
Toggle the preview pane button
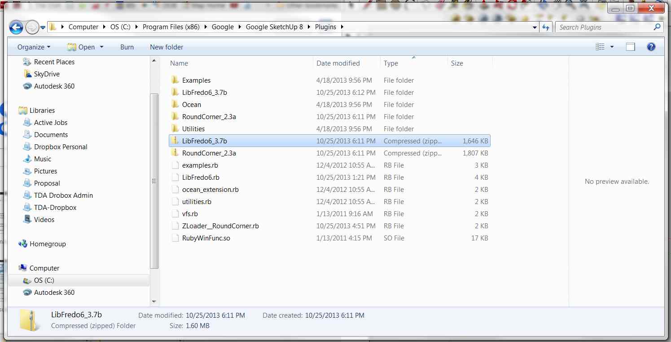click(630, 47)
